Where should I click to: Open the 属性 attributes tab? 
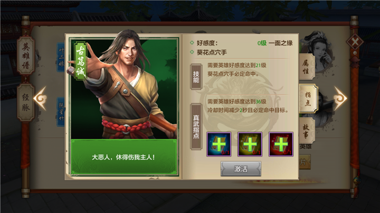[x=307, y=67]
